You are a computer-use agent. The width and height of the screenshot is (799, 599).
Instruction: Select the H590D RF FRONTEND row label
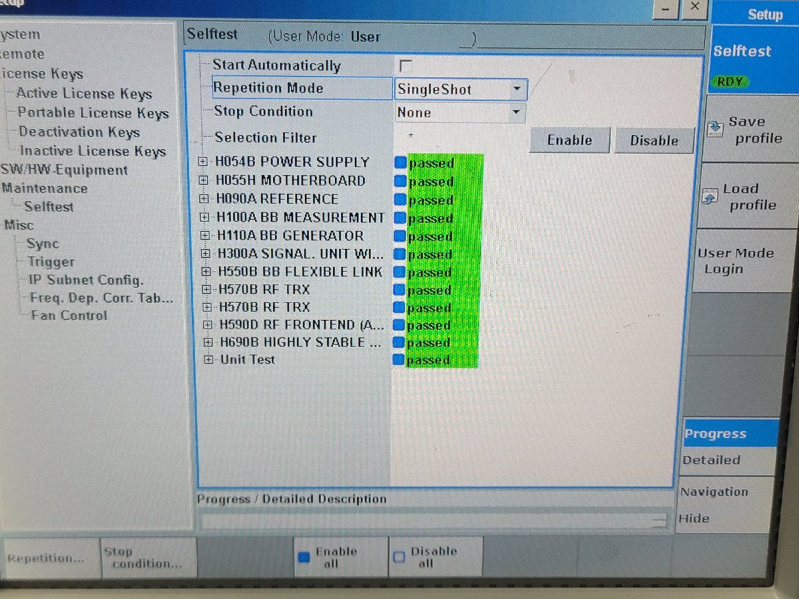tap(302, 325)
